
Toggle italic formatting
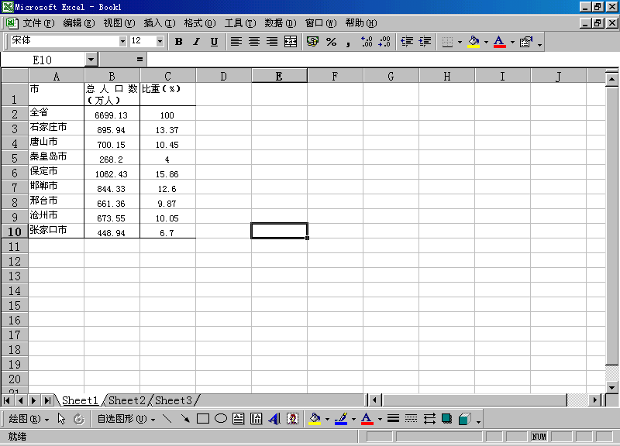(196, 42)
